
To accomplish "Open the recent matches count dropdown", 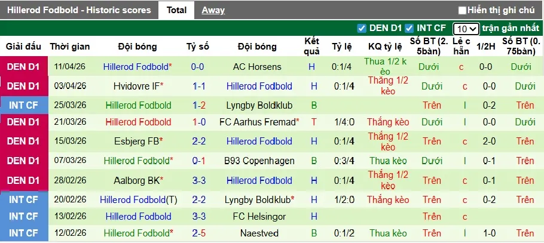I will click(x=466, y=29).
